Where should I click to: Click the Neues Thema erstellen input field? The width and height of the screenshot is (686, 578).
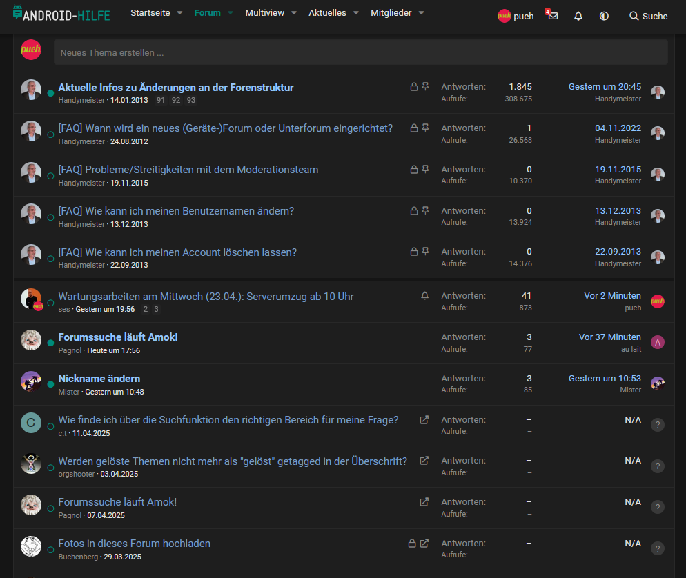pos(360,52)
